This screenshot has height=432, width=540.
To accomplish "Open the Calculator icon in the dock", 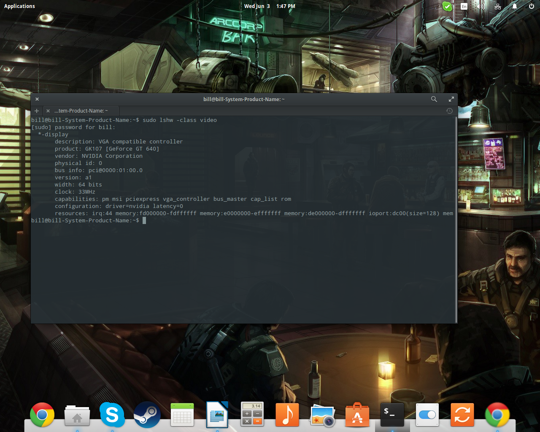I will [252, 414].
